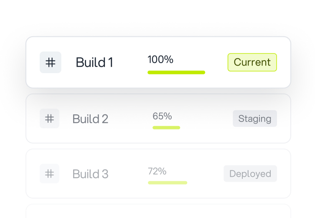This screenshot has width=315, height=218.
Task: Click Build 3 progress bar
Action: click(168, 183)
